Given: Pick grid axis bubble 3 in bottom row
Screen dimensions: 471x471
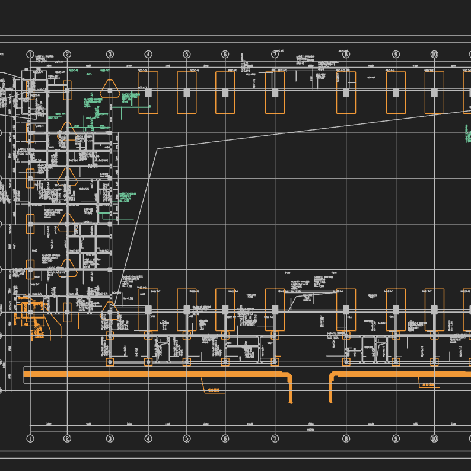Looking at the screenshot, I should pos(110,438).
